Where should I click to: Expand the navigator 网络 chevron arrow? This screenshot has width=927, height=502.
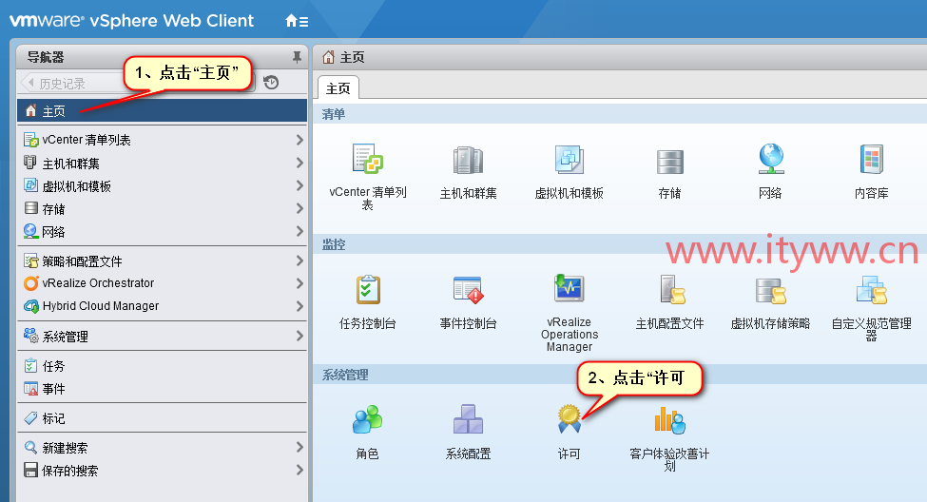(x=299, y=231)
